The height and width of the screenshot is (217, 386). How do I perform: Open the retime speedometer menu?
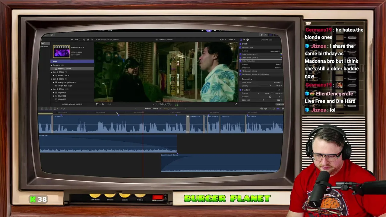point(110,104)
